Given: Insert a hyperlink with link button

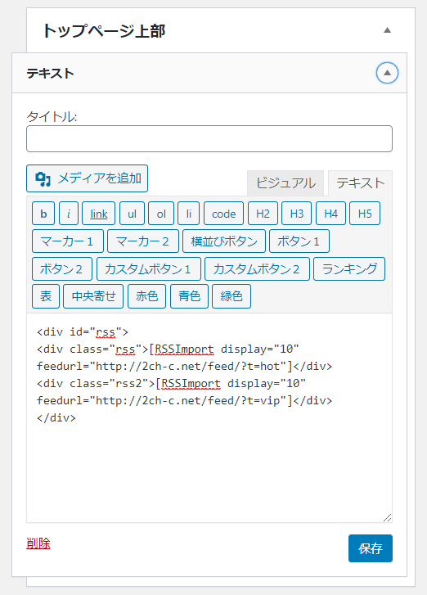Looking at the screenshot, I should [99, 214].
